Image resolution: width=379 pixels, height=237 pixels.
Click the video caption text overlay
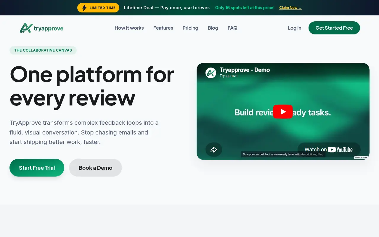pyautogui.click(x=283, y=154)
